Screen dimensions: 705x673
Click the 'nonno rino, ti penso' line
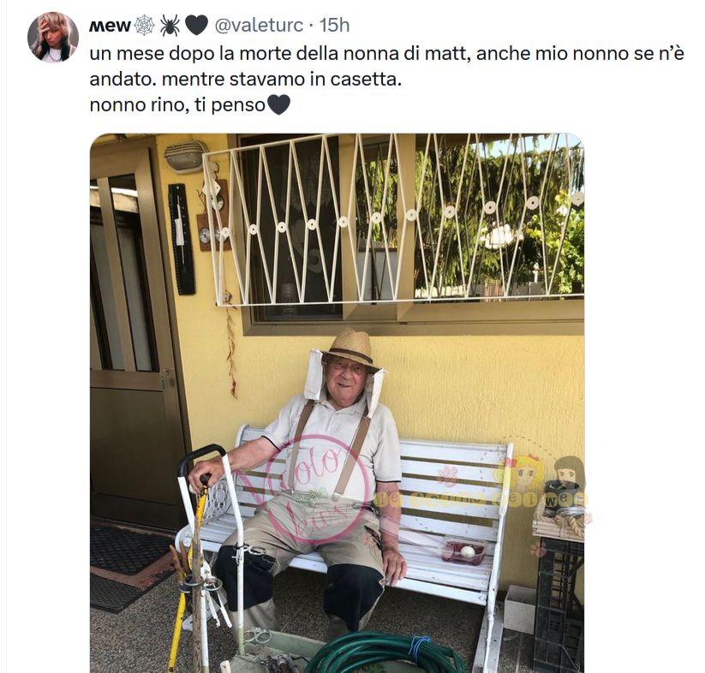pyautogui.click(x=177, y=105)
